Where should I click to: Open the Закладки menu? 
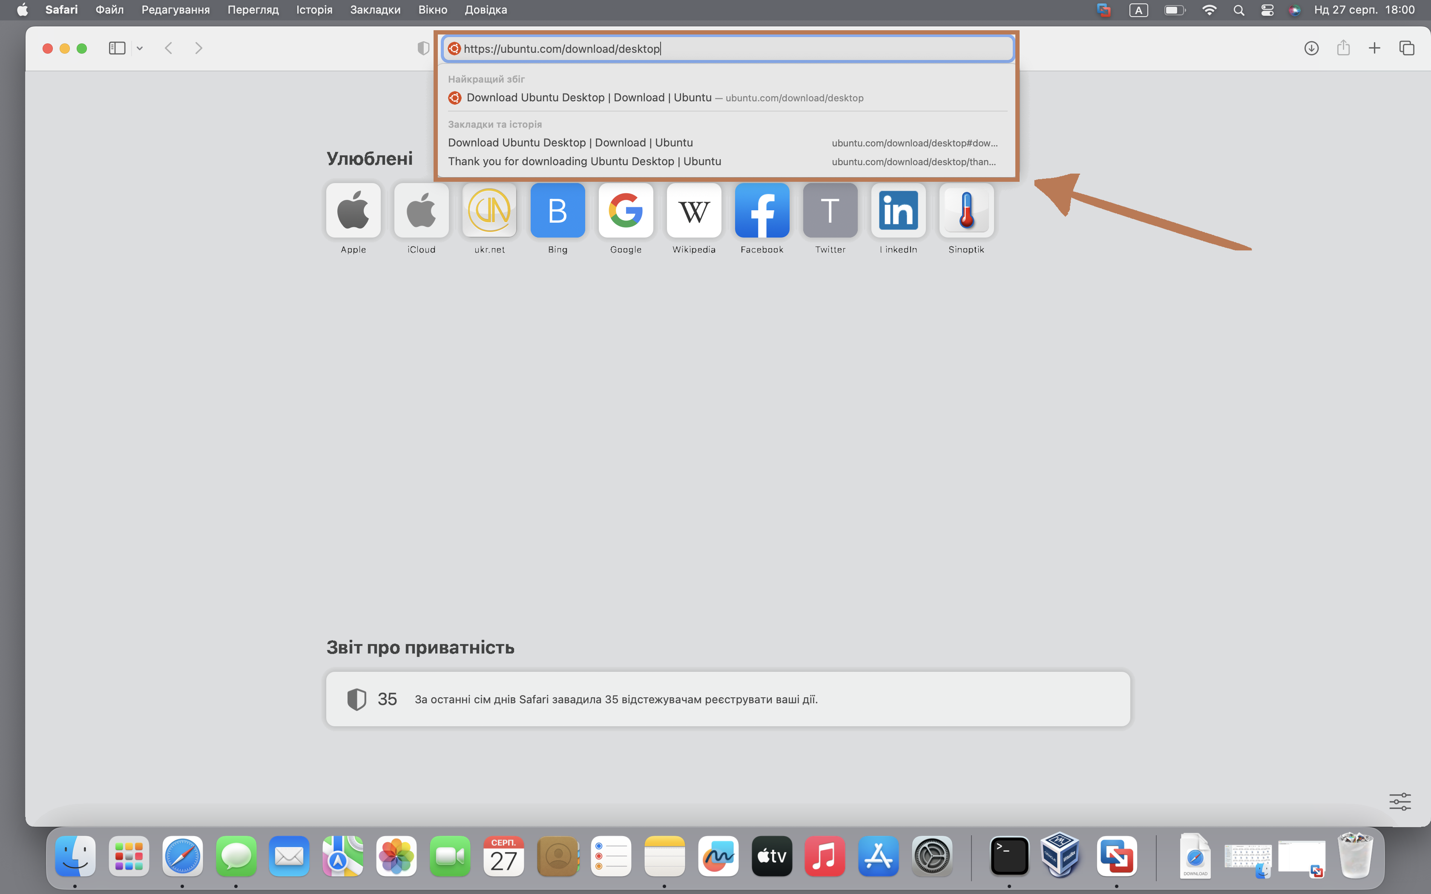375,9
